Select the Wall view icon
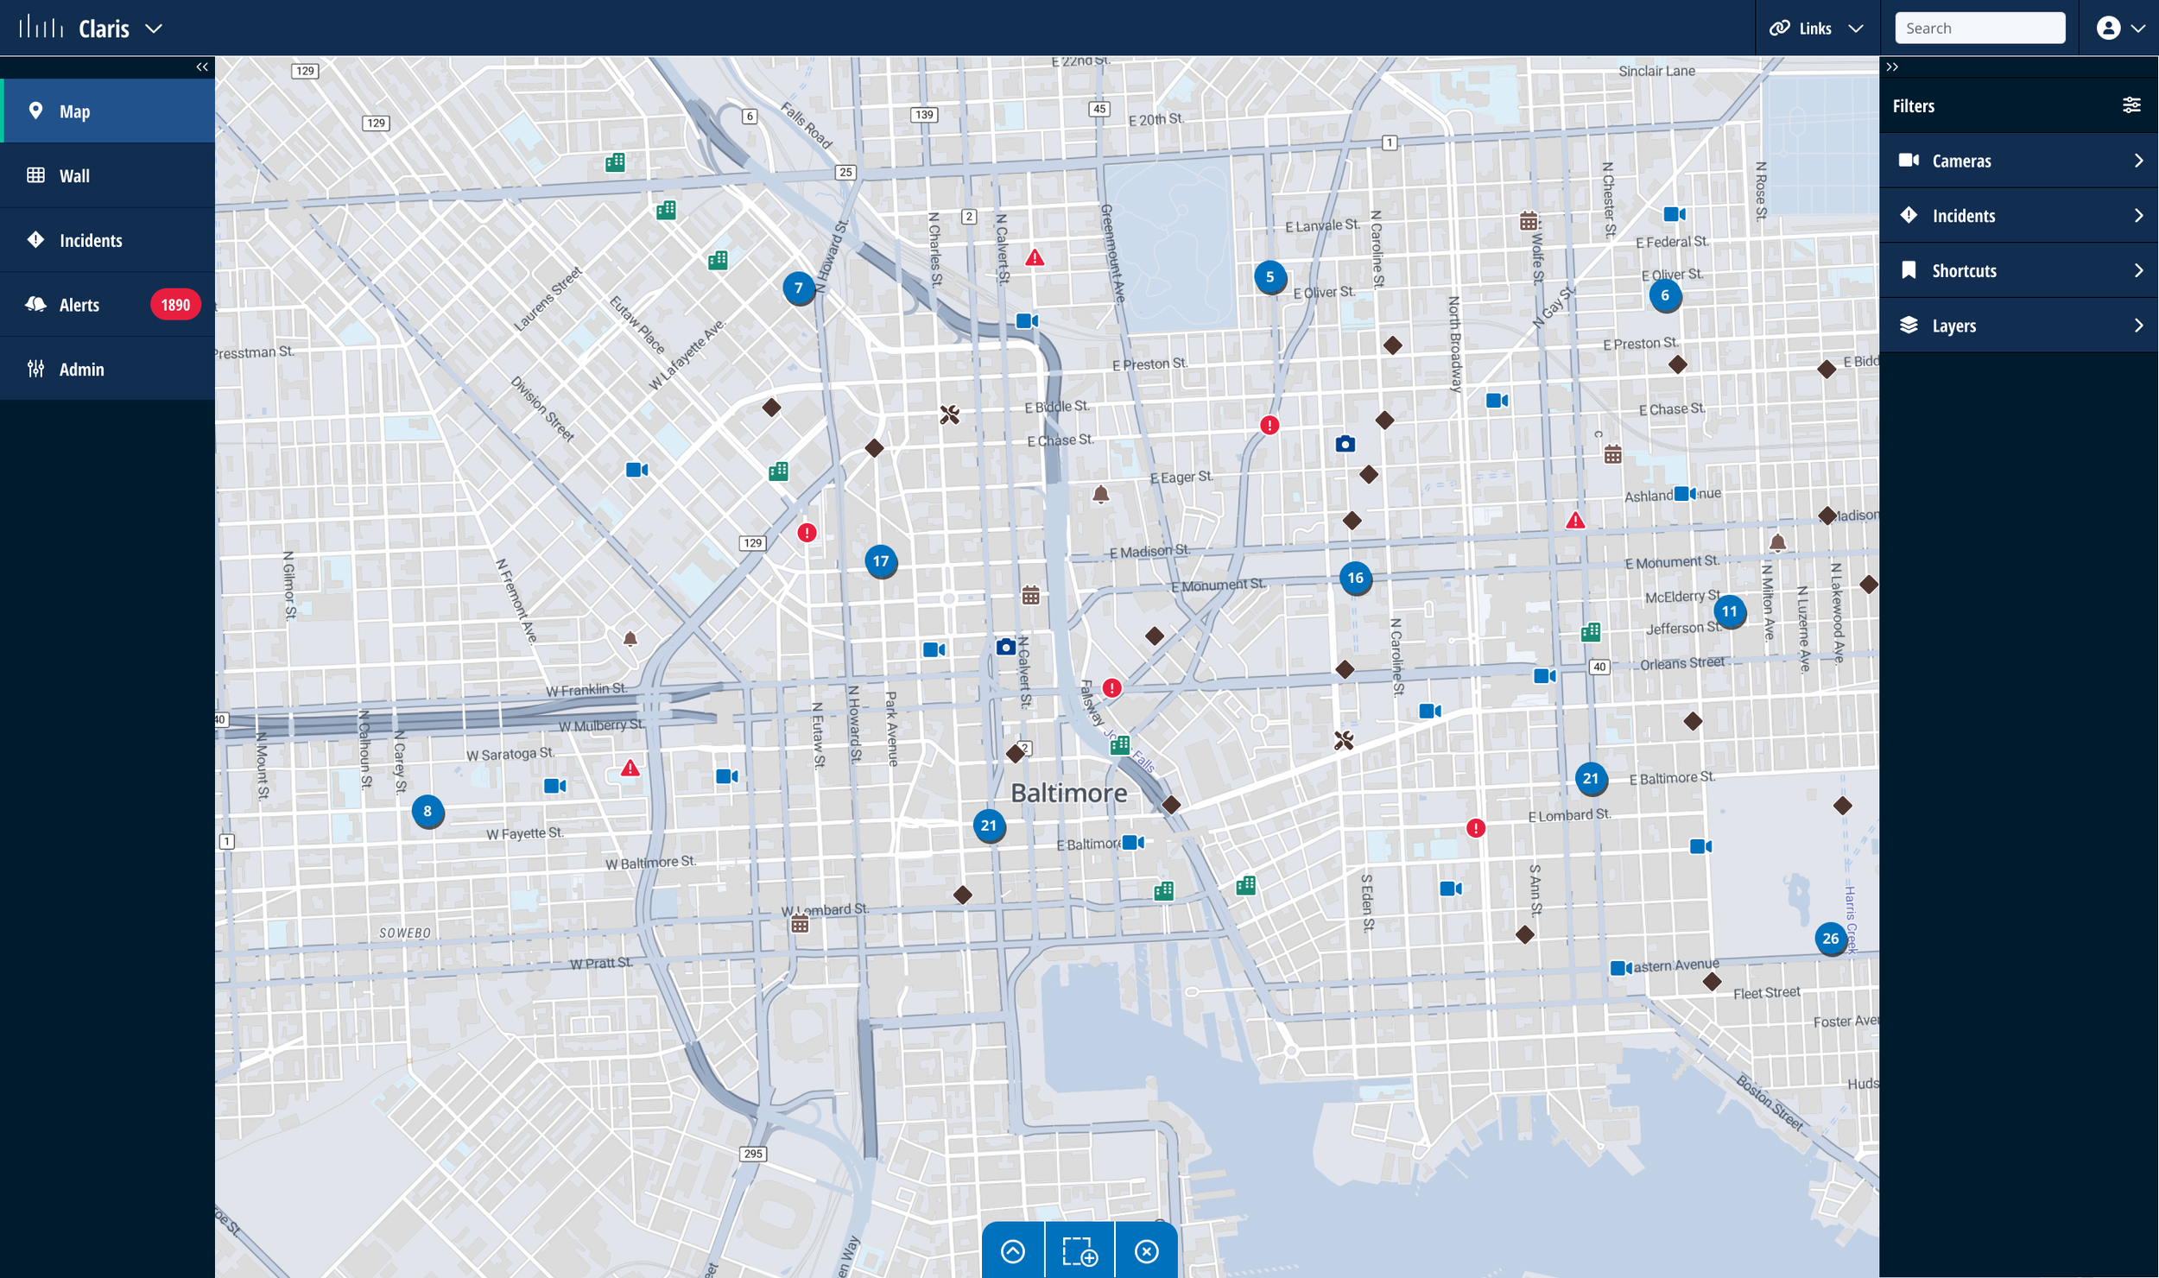 point(107,175)
